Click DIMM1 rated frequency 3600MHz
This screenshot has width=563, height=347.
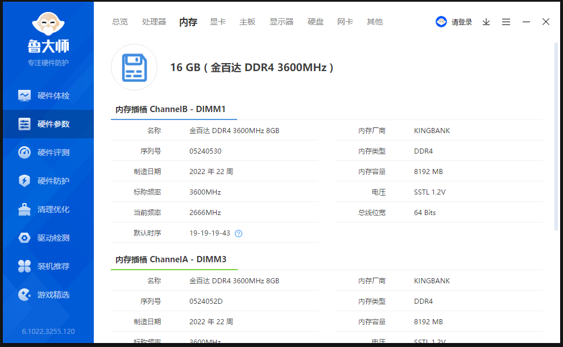[205, 192]
